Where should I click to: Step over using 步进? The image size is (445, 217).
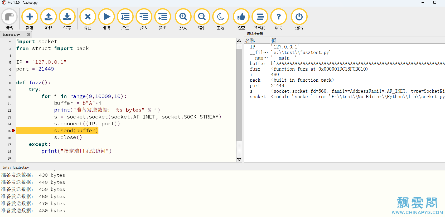[x=125, y=19]
